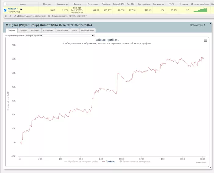Toggle Прибыль за минусом рейка legend series
This screenshot has width=214, height=173.
point(81,161)
